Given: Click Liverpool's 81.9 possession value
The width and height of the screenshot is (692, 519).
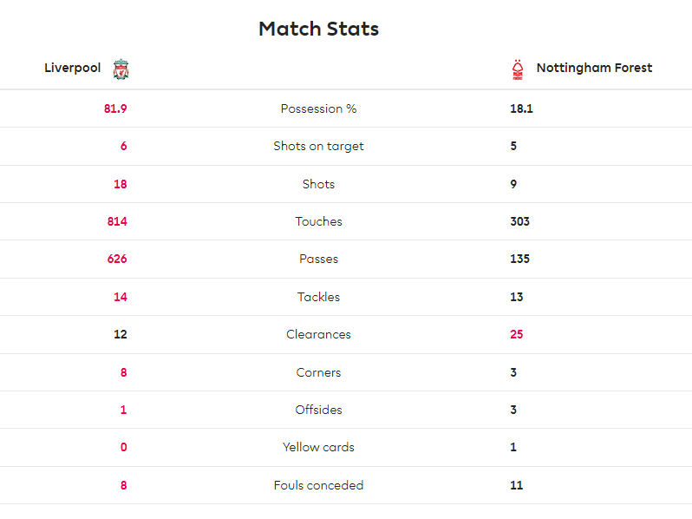Looking at the screenshot, I should (x=115, y=108).
